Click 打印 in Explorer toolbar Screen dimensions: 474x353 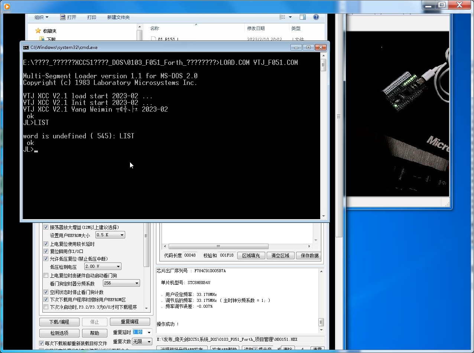point(92,17)
